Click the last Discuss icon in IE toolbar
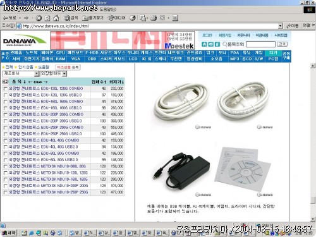The image size is (316, 237). pyautogui.click(x=175, y=18)
